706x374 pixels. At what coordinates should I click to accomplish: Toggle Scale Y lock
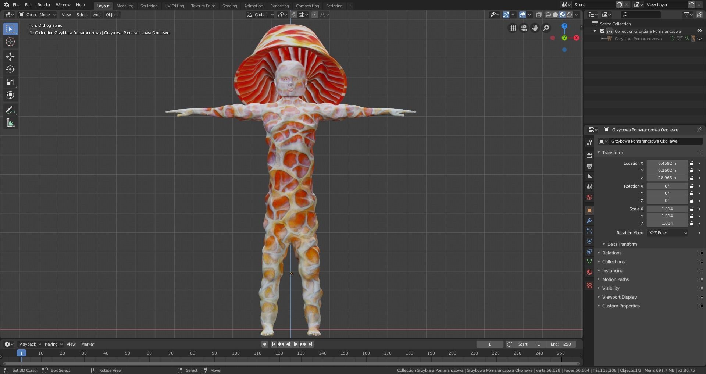click(692, 216)
